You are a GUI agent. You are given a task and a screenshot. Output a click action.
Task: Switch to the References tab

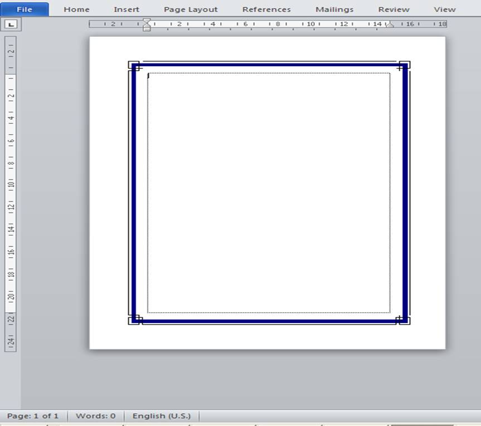coord(266,9)
